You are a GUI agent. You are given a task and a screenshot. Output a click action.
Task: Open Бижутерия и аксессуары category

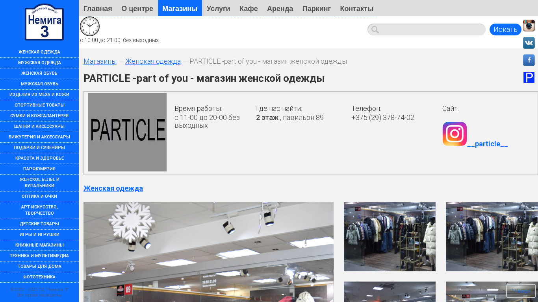point(39,137)
